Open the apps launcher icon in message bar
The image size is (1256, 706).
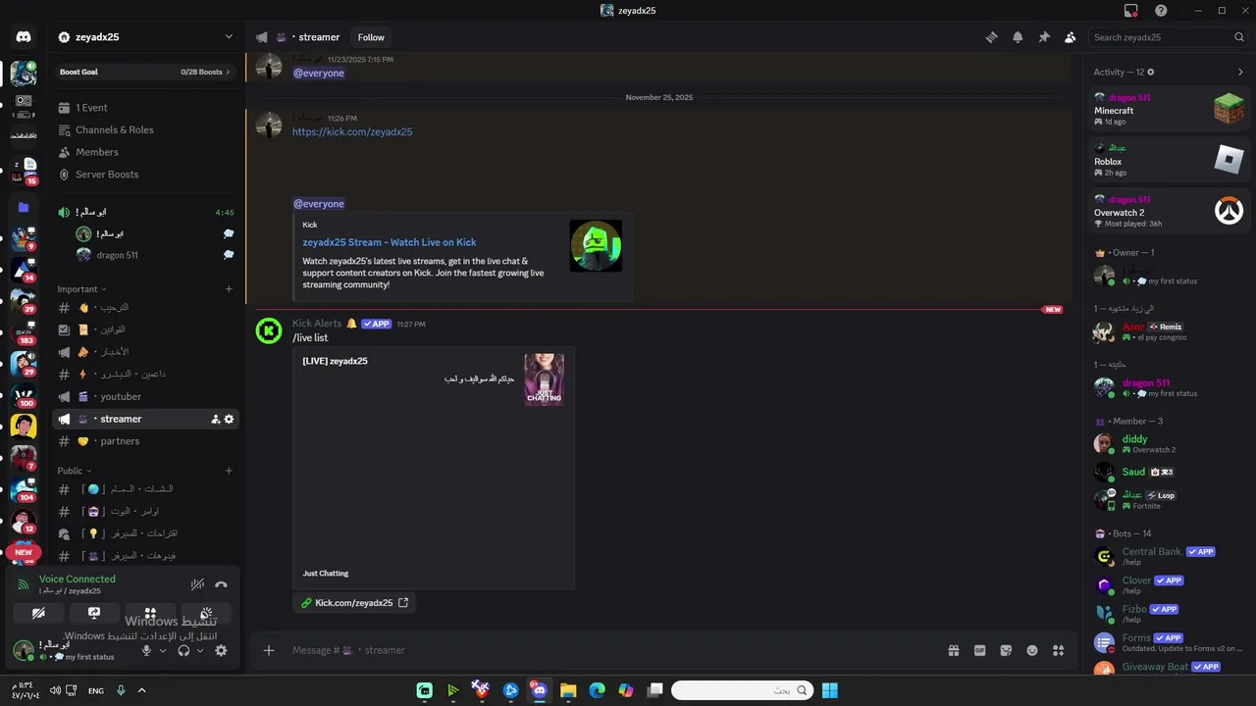pyautogui.click(x=1058, y=650)
